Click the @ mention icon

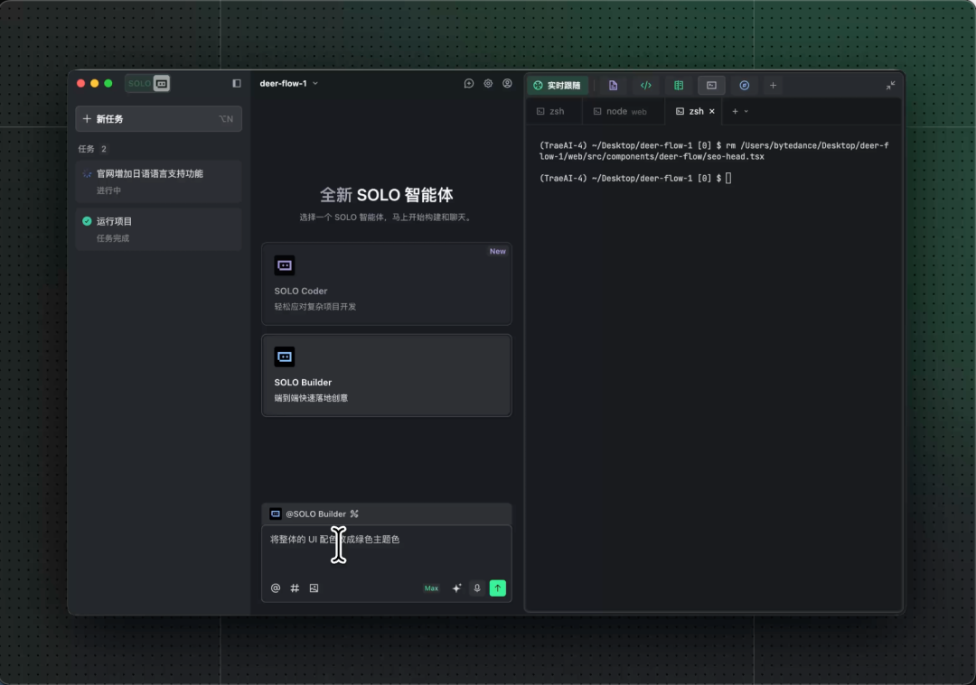pos(275,588)
